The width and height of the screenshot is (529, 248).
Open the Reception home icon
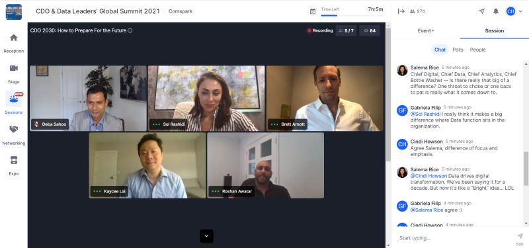[13, 38]
